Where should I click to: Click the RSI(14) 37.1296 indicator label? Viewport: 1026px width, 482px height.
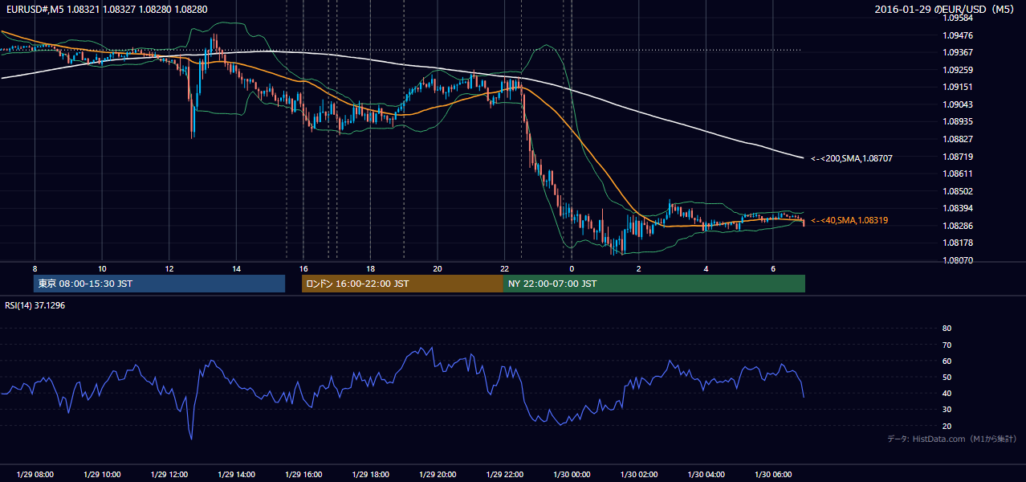(34, 306)
